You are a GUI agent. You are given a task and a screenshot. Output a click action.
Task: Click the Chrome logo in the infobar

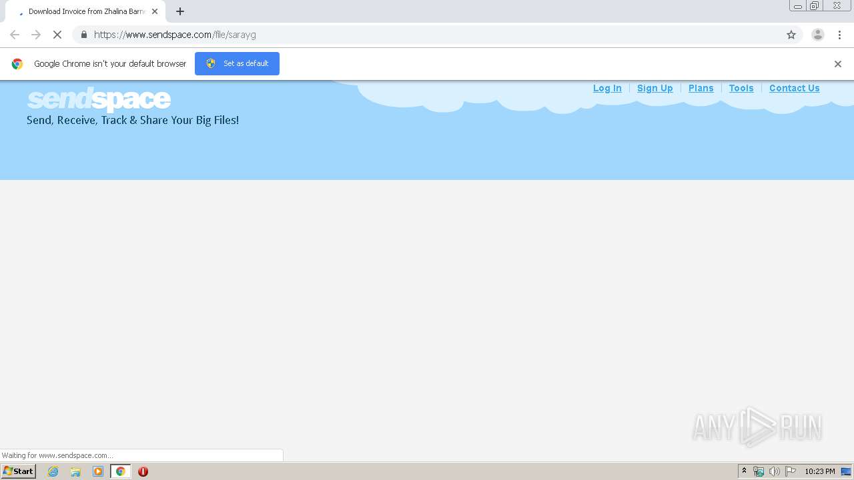point(17,64)
